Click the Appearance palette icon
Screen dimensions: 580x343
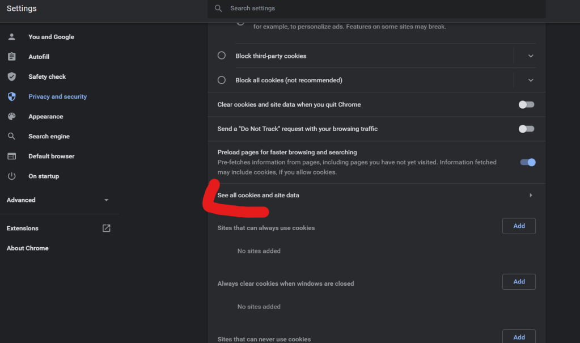pyautogui.click(x=11, y=116)
